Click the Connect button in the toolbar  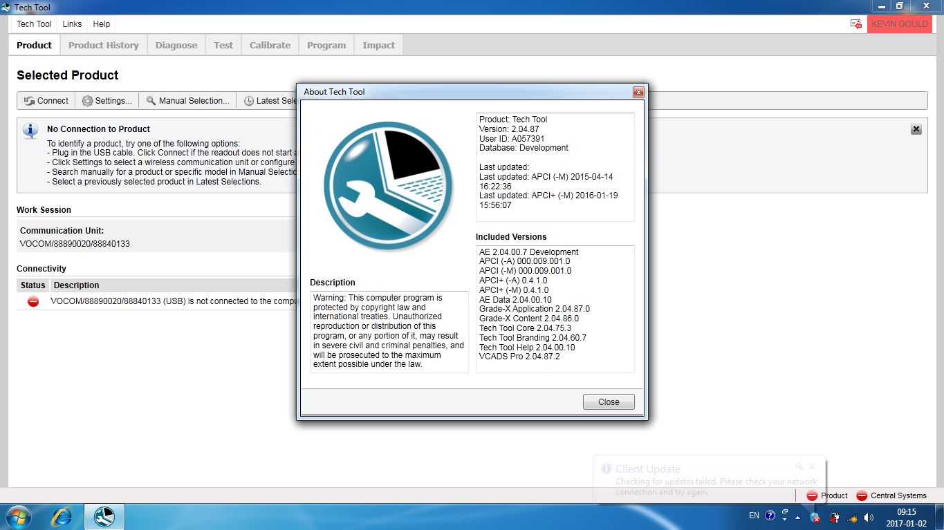coord(46,101)
